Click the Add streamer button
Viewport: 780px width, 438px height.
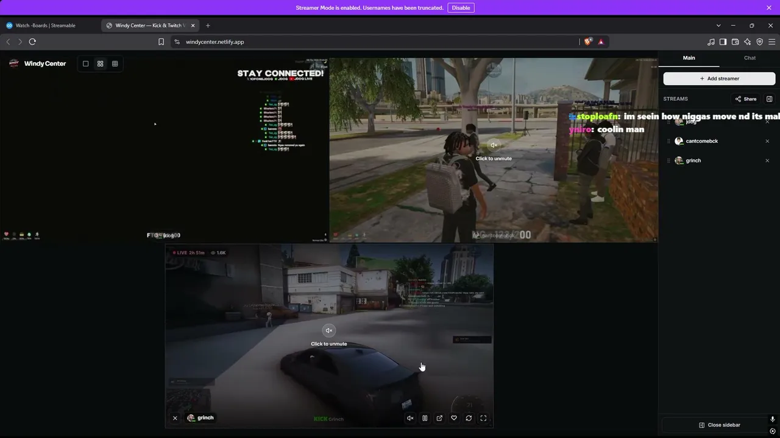click(x=719, y=78)
